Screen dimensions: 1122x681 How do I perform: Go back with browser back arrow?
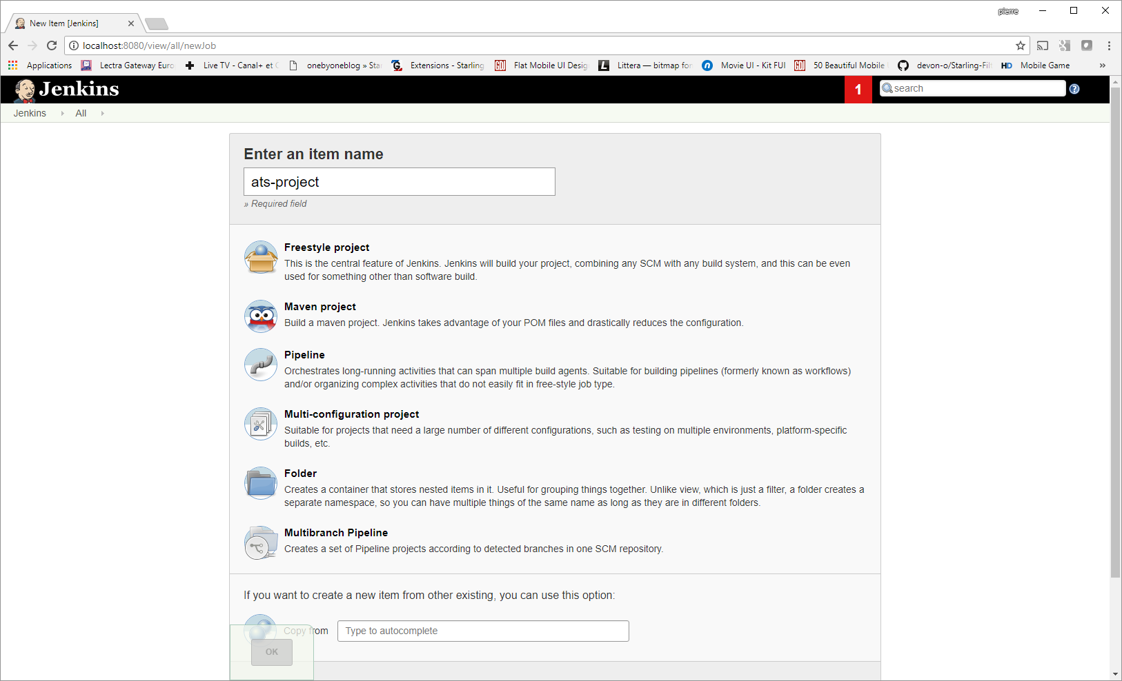(x=13, y=45)
